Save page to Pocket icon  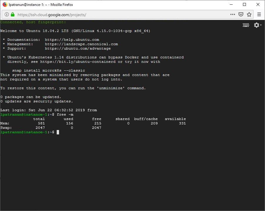(241, 14)
